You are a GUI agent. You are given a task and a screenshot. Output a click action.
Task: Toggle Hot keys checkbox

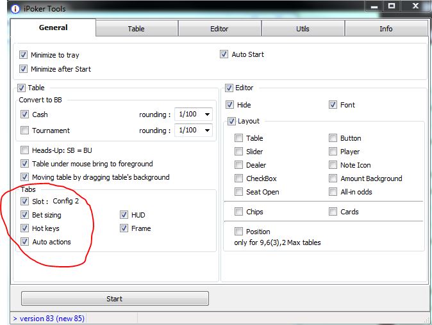[x=24, y=228]
